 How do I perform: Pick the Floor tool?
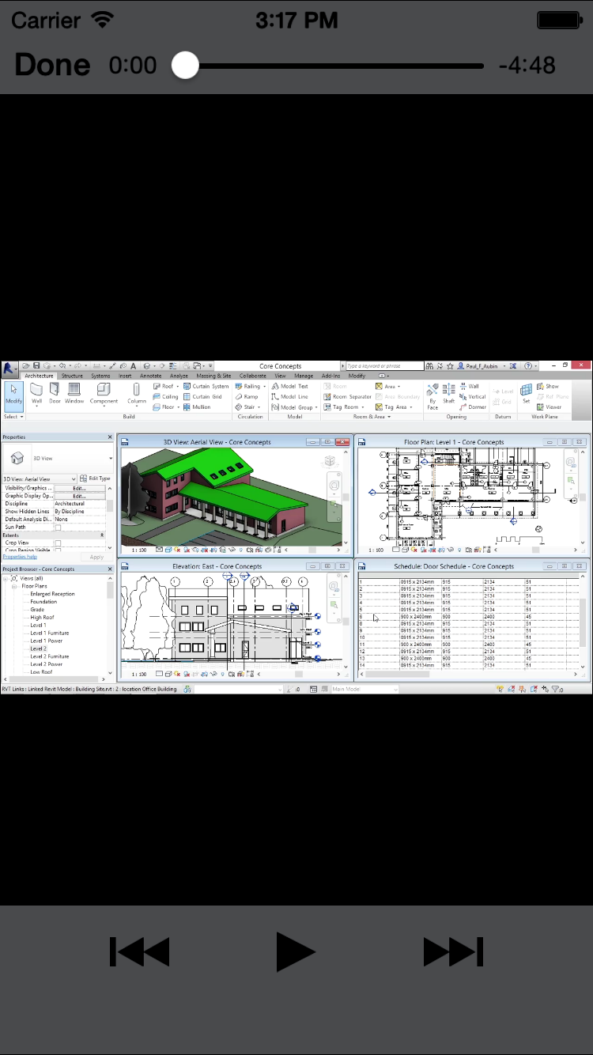point(165,407)
